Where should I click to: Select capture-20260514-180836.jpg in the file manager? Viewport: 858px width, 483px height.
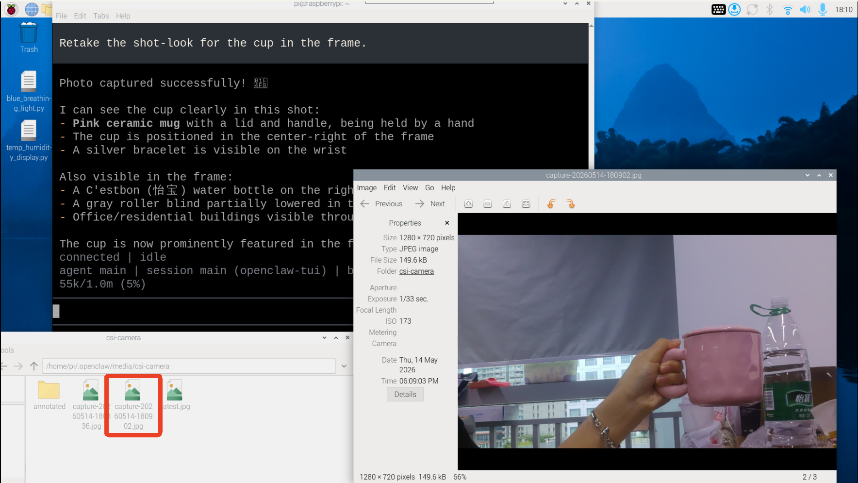tap(91, 405)
